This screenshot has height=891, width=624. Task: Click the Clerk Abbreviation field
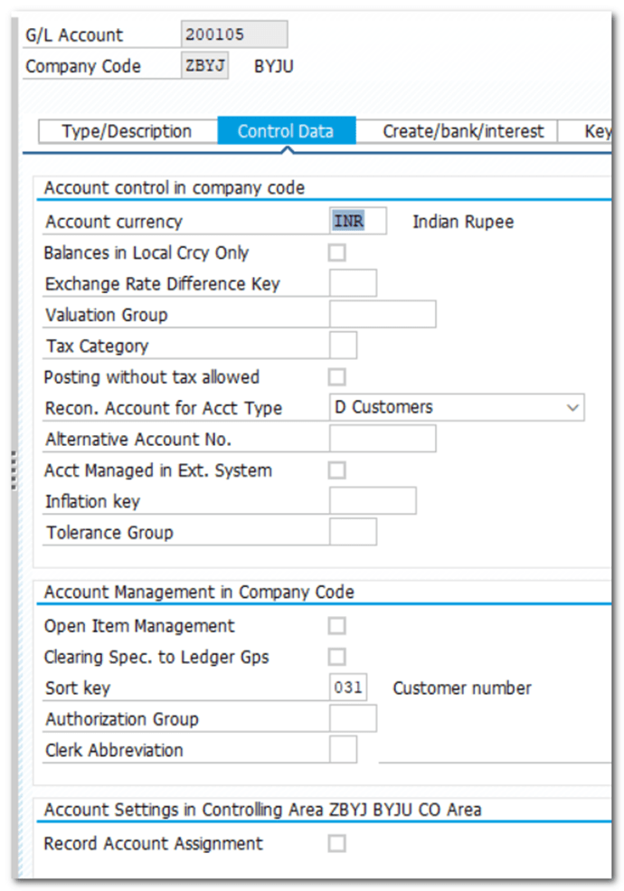pyautogui.click(x=343, y=750)
